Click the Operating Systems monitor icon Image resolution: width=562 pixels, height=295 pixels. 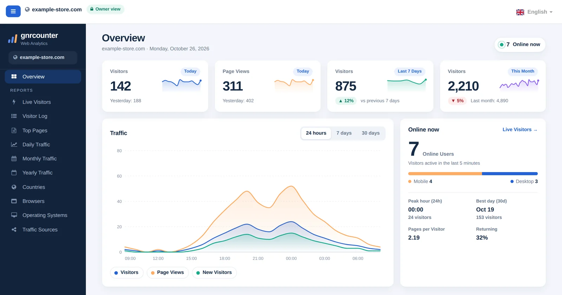(14, 215)
